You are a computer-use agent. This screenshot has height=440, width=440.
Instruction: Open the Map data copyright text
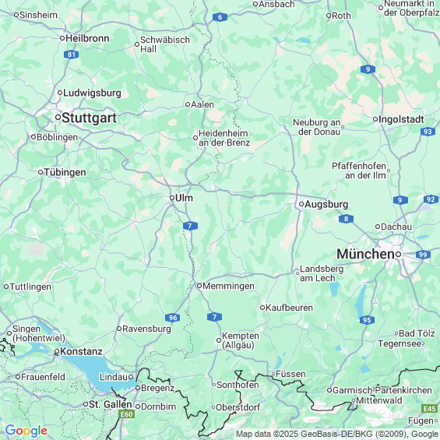pyautogui.click(x=336, y=434)
